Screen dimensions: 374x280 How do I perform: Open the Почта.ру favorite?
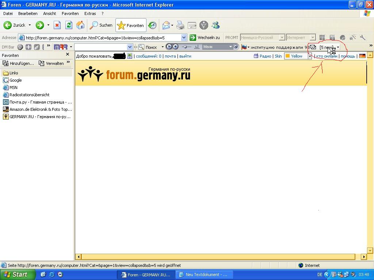click(x=37, y=102)
